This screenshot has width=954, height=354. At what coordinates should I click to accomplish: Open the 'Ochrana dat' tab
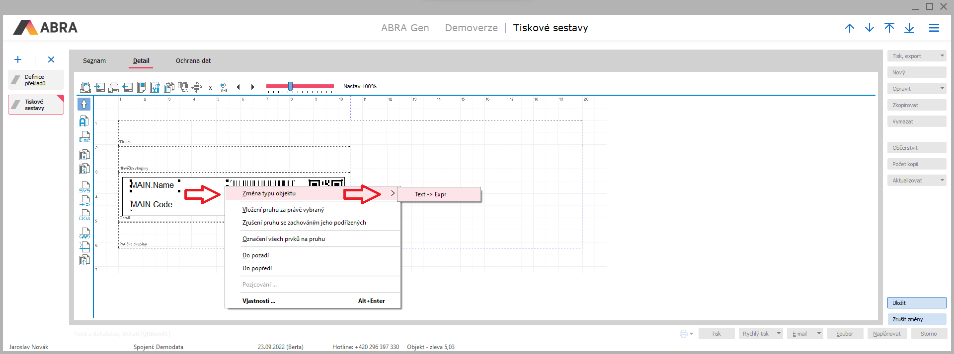coord(193,61)
